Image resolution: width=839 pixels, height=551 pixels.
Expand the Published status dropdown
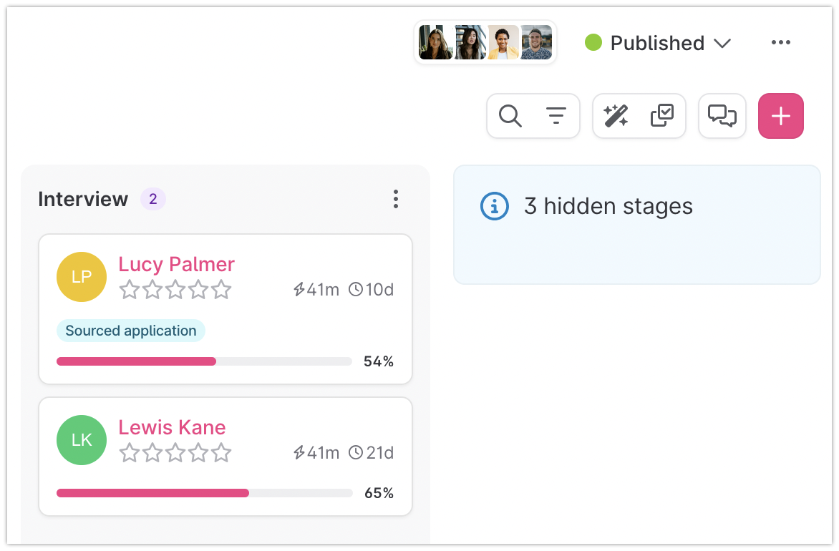(658, 43)
